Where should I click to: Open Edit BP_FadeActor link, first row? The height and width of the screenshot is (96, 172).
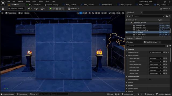[164, 26]
